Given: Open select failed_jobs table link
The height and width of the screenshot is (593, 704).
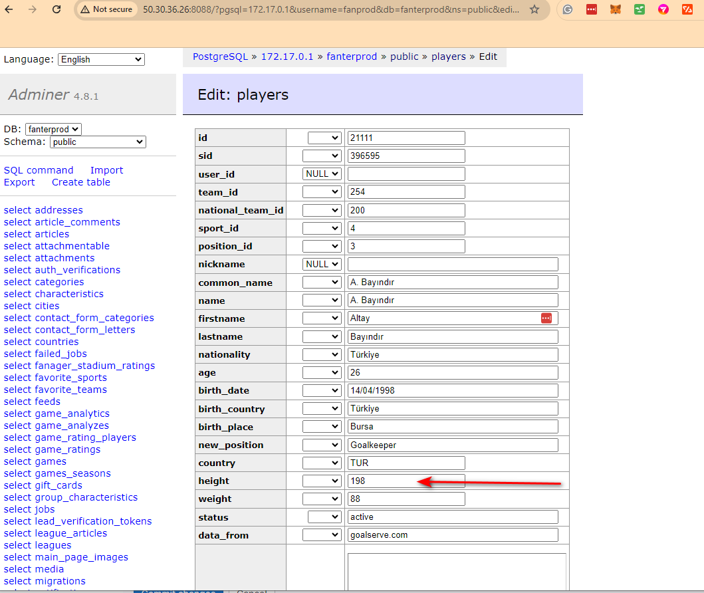Looking at the screenshot, I should click(x=45, y=354).
